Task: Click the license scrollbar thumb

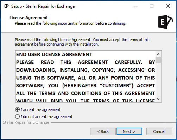Action: (x=158, y=60)
